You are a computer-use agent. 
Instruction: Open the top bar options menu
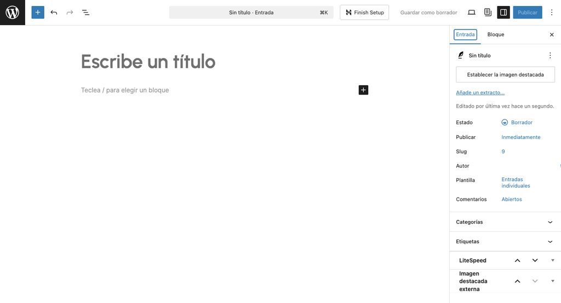(x=552, y=13)
